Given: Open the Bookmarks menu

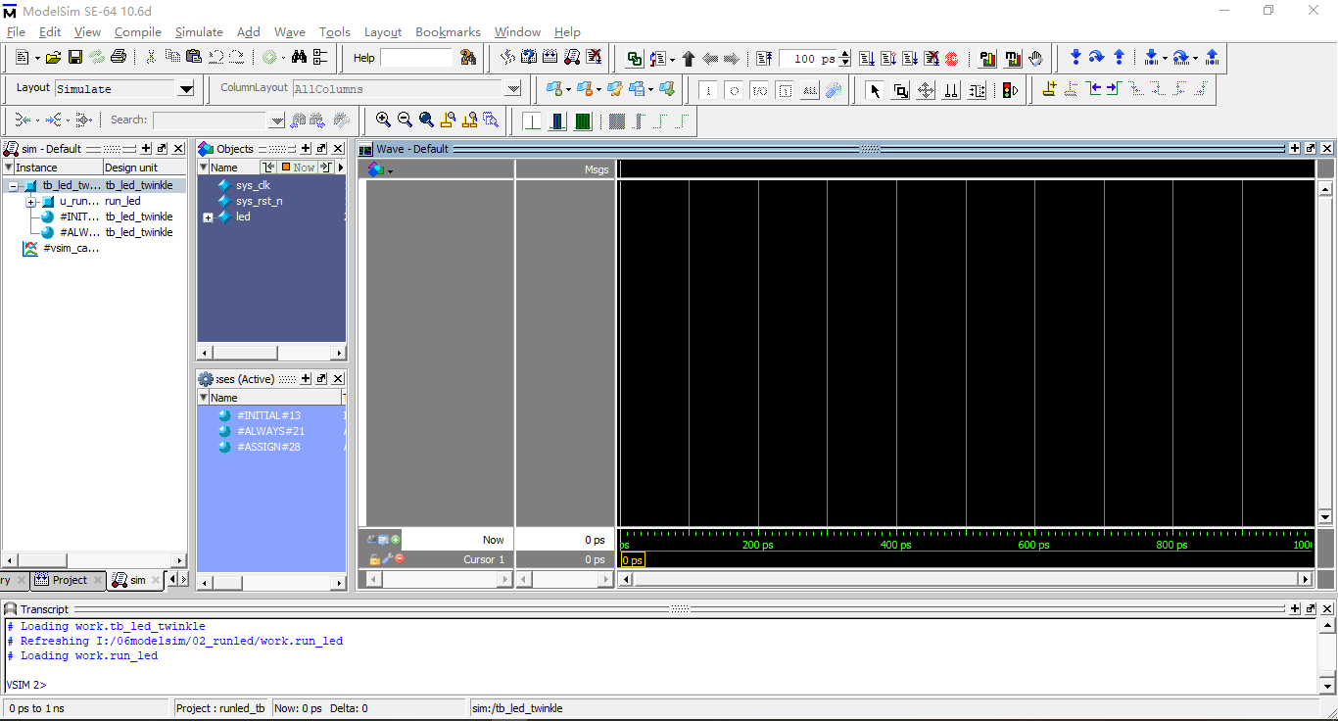Looking at the screenshot, I should click(x=448, y=32).
